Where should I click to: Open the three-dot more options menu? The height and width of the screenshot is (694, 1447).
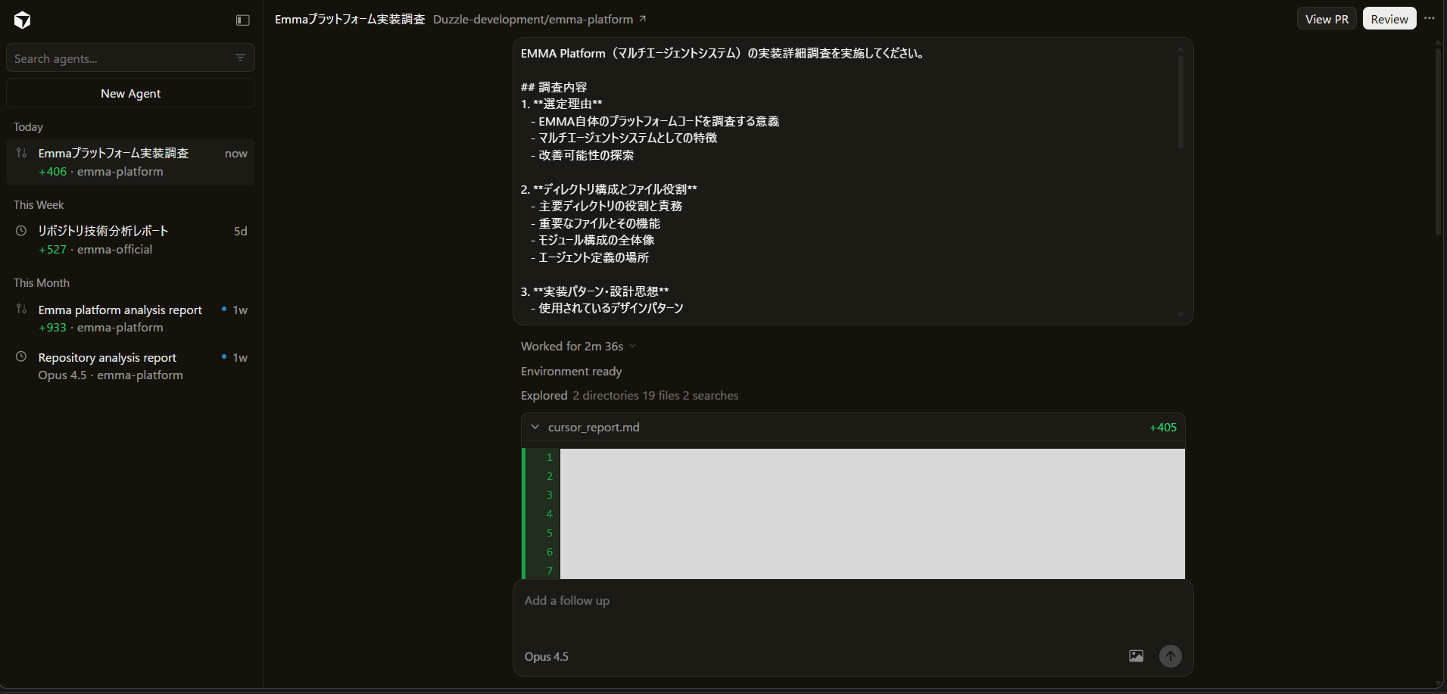tap(1429, 19)
